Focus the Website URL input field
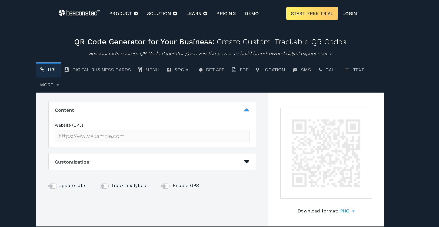Image resolution: width=439 pixels, height=227 pixels. point(152,136)
